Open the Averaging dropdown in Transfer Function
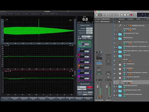The image size is (149, 112). coord(89,29)
